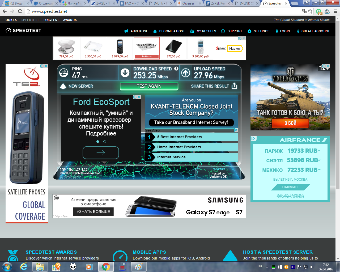The height and width of the screenshot is (272, 340).
Task: Open the Windows Start menu
Action: (x=7, y=266)
